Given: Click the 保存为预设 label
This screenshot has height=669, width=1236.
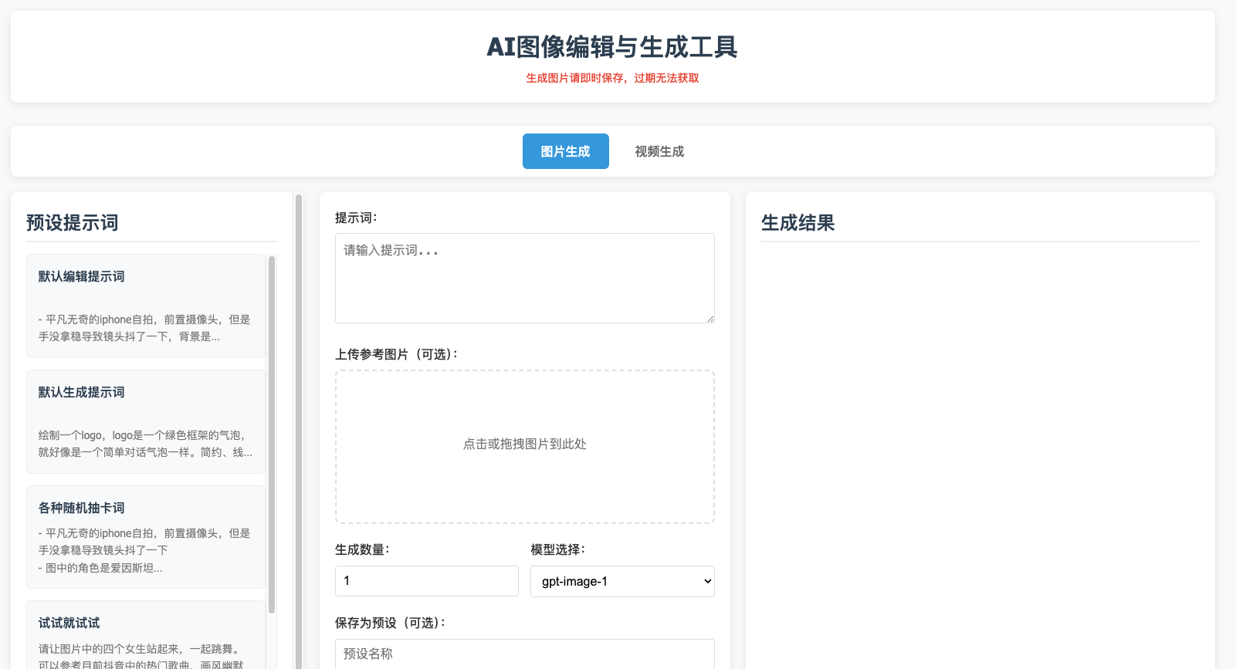Looking at the screenshot, I should coord(390,623).
